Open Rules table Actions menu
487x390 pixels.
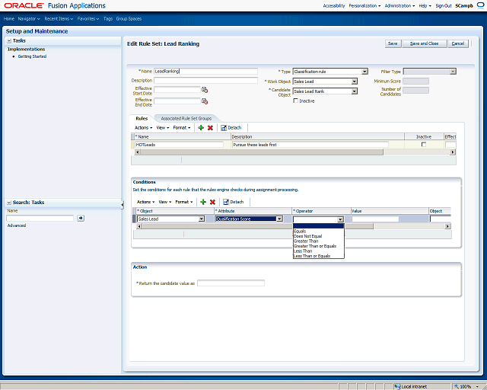tap(144, 128)
